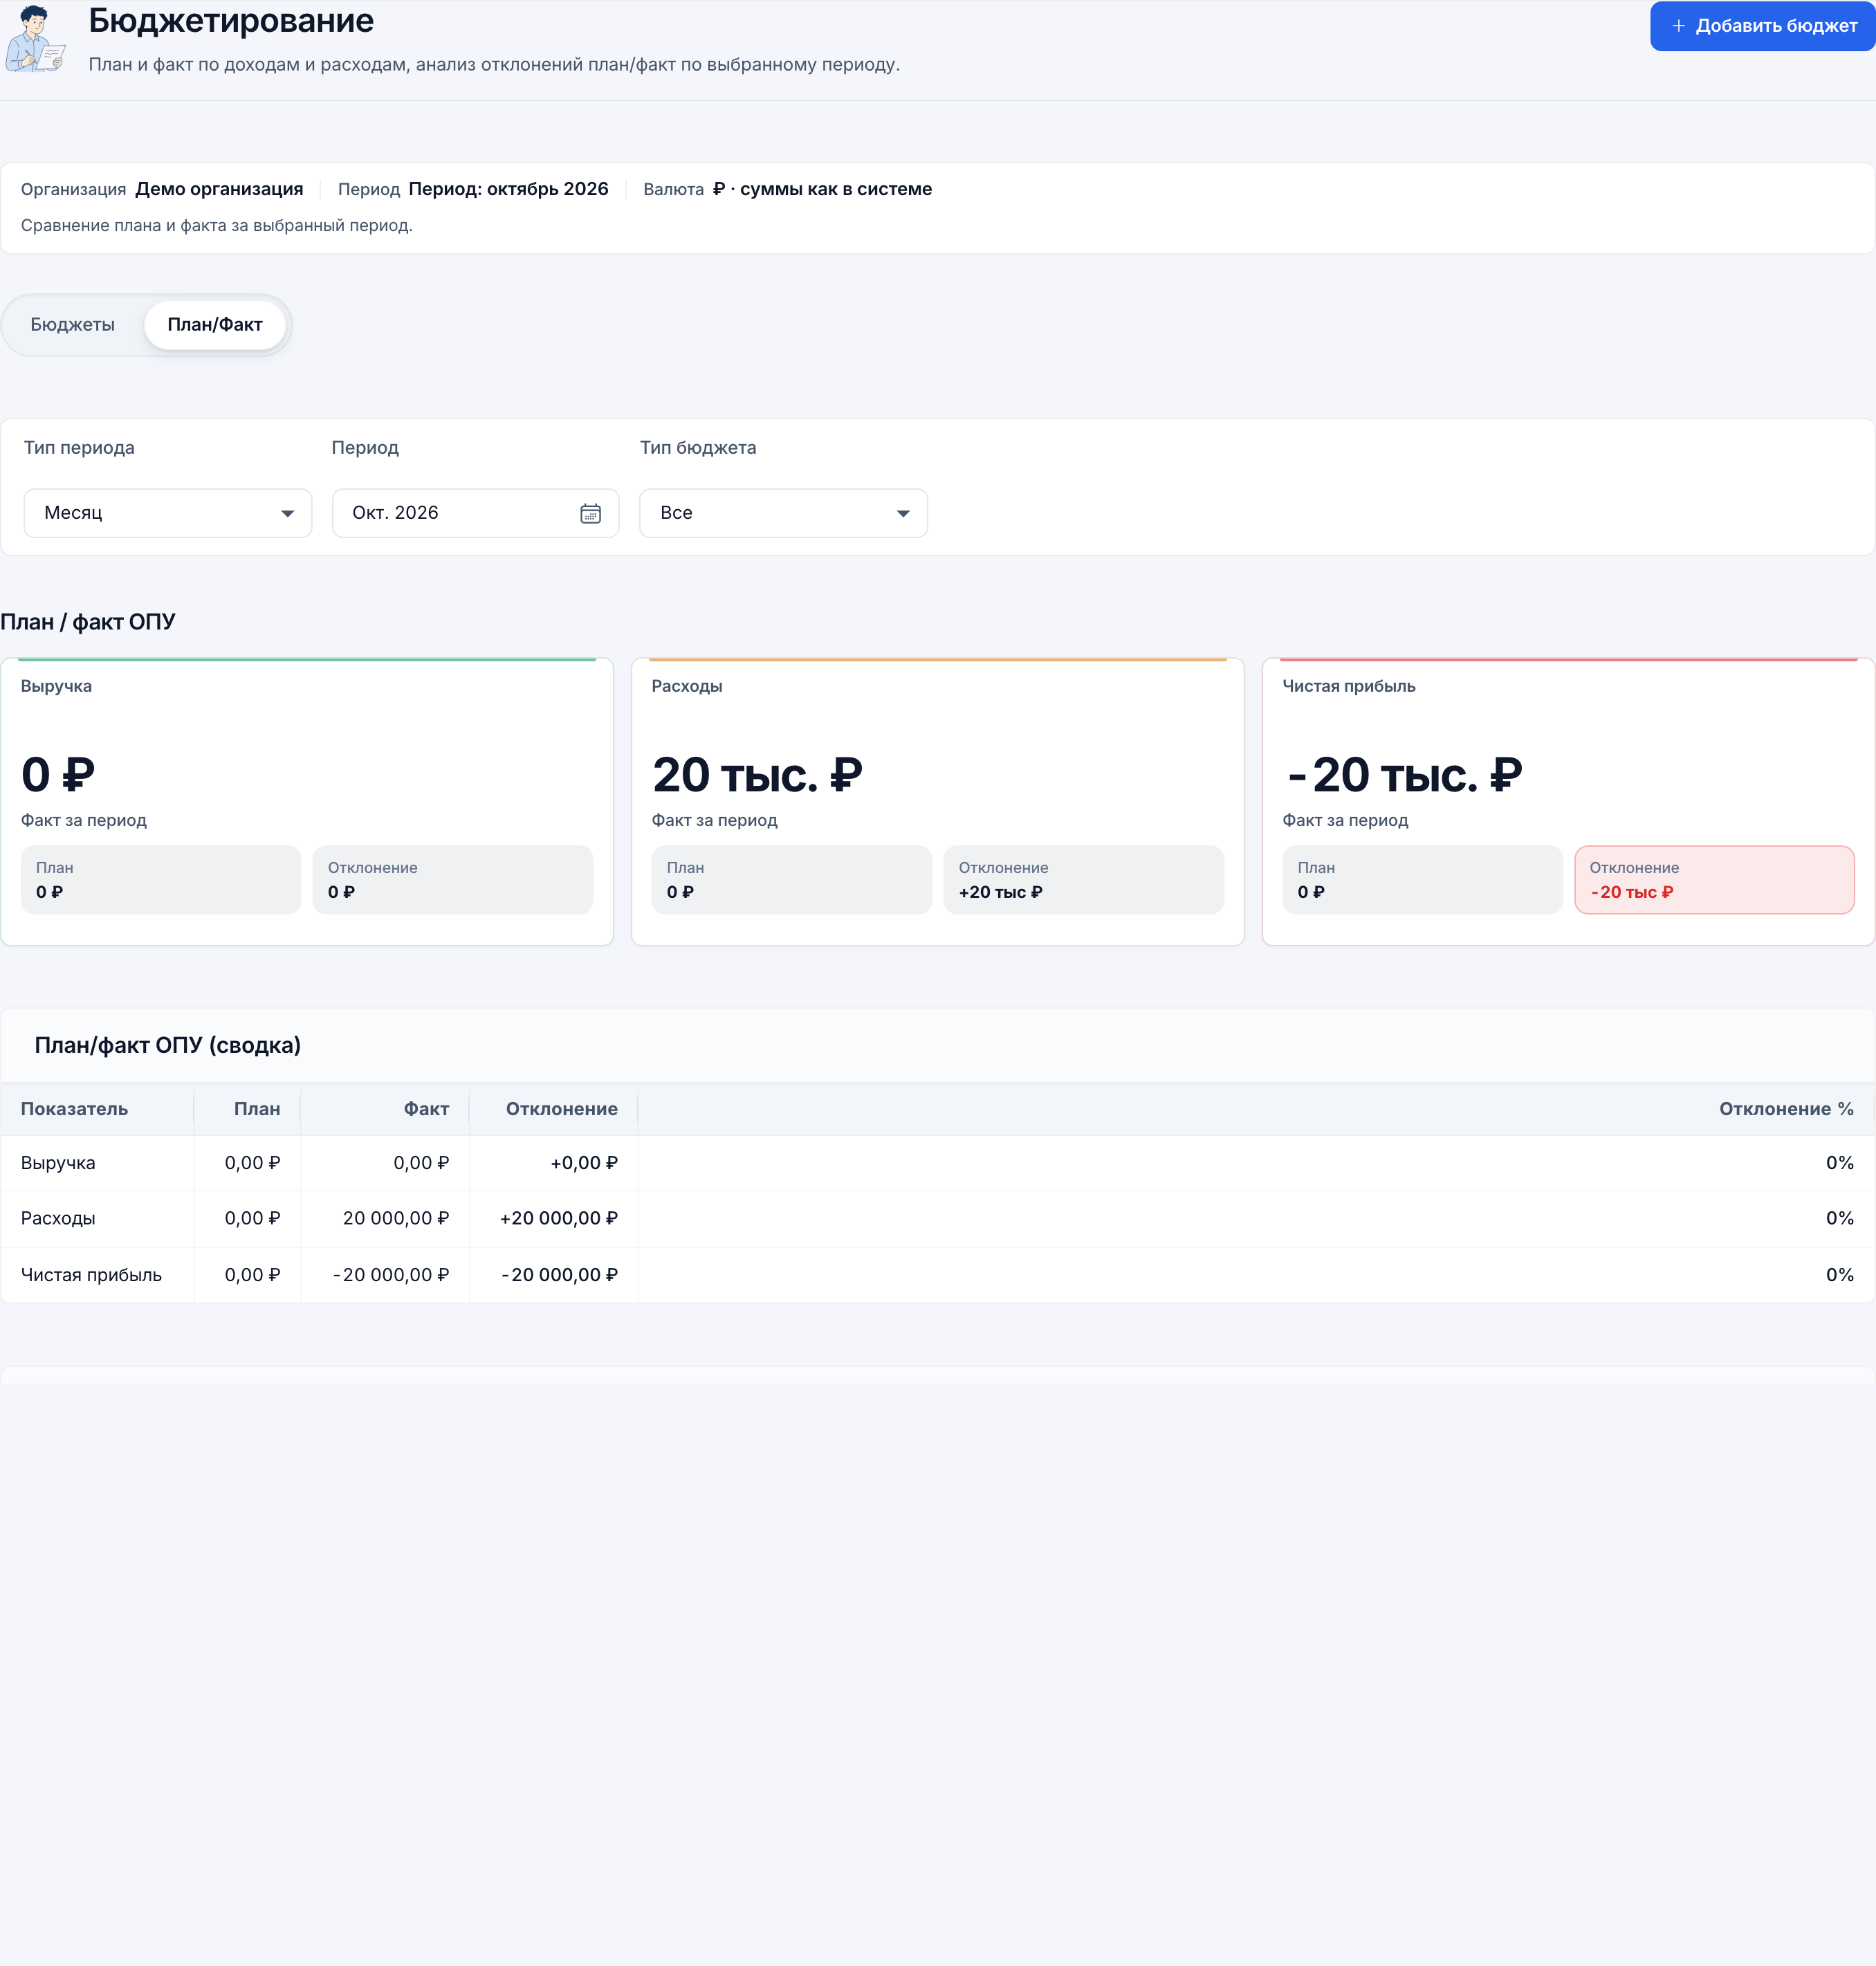The width and height of the screenshot is (1876, 1966).
Task: Expand the Все budget type dropdown arrow
Action: [903, 513]
